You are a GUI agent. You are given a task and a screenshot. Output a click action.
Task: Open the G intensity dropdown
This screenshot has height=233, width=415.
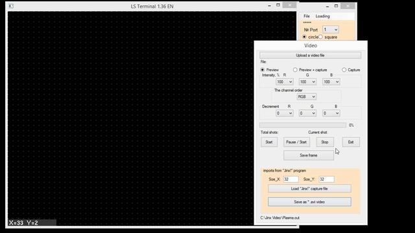tap(307, 82)
